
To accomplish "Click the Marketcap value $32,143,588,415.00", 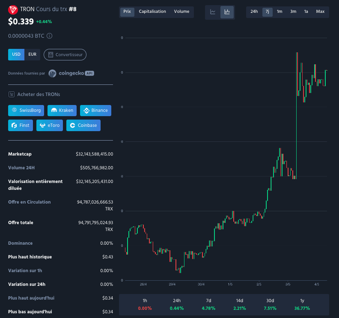I will [x=94, y=154].
